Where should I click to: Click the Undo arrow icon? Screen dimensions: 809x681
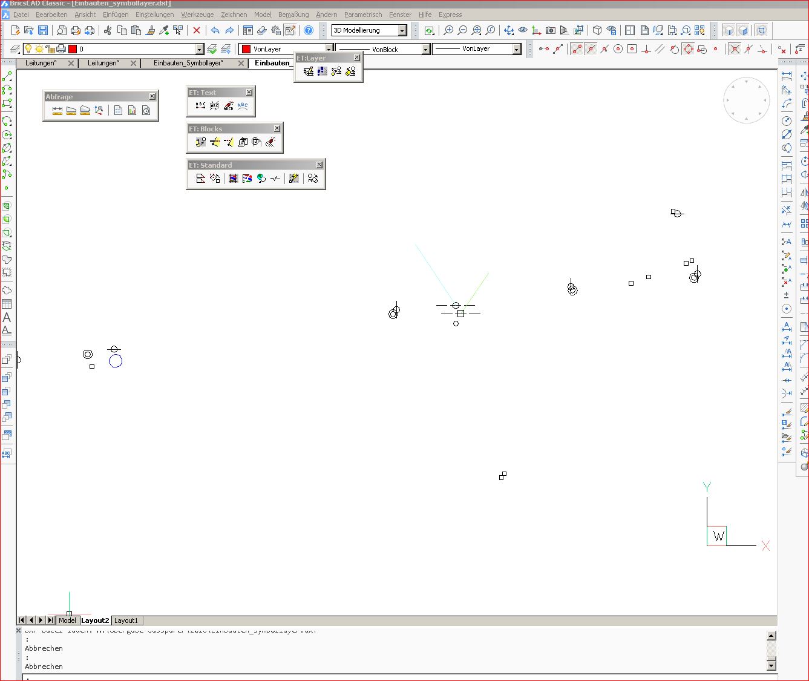click(215, 30)
